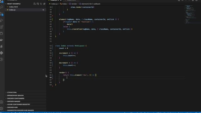Click the clock-shaped icon in activity bar
Image resolution: width=201 pixels, height=113 pixels.
click(2, 59)
